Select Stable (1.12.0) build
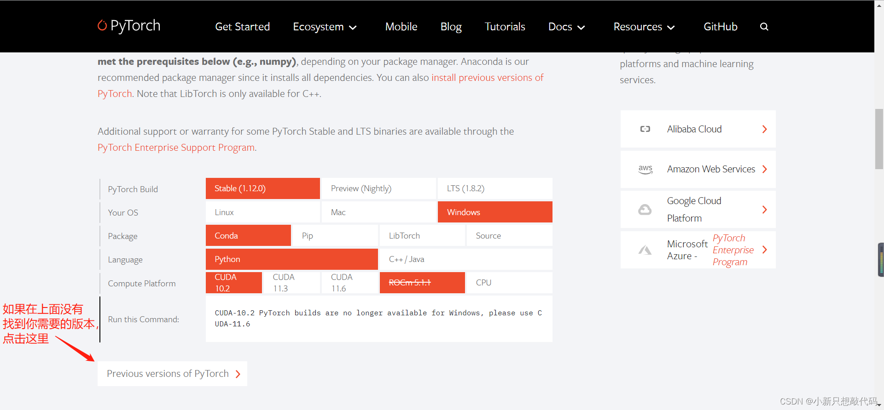 (x=263, y=188)
